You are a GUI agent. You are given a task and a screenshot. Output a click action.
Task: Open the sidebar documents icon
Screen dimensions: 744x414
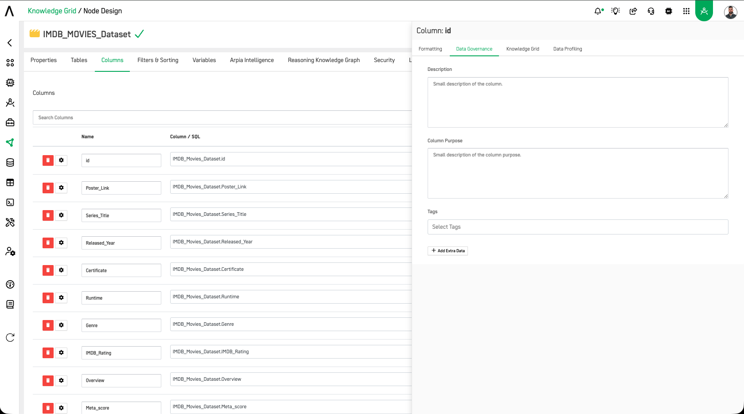click(x=10, y=304)
